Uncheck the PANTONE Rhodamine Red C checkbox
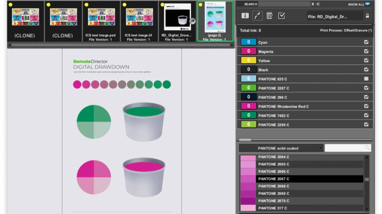 tap(366, 106)
